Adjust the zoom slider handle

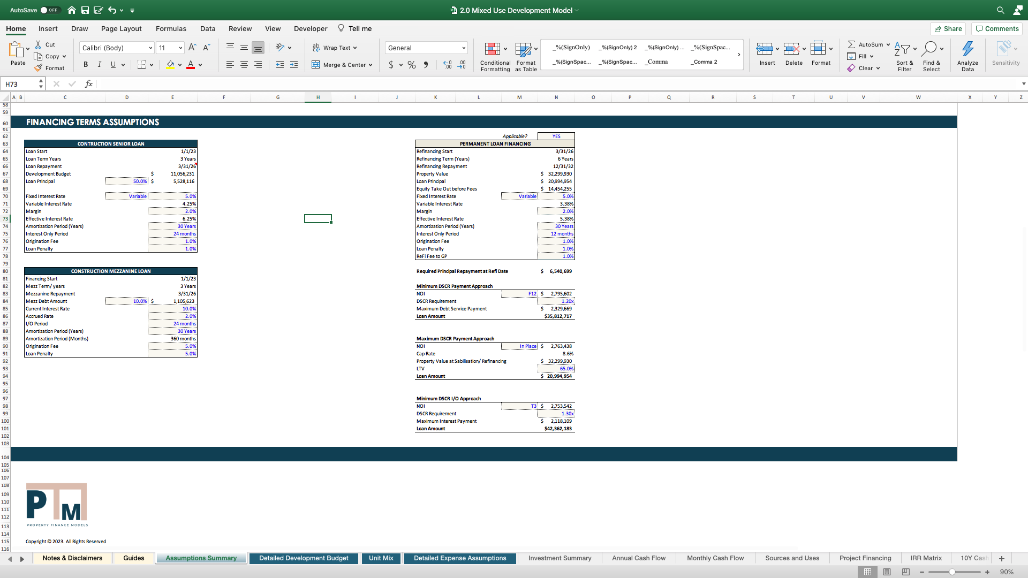(952, 572)
